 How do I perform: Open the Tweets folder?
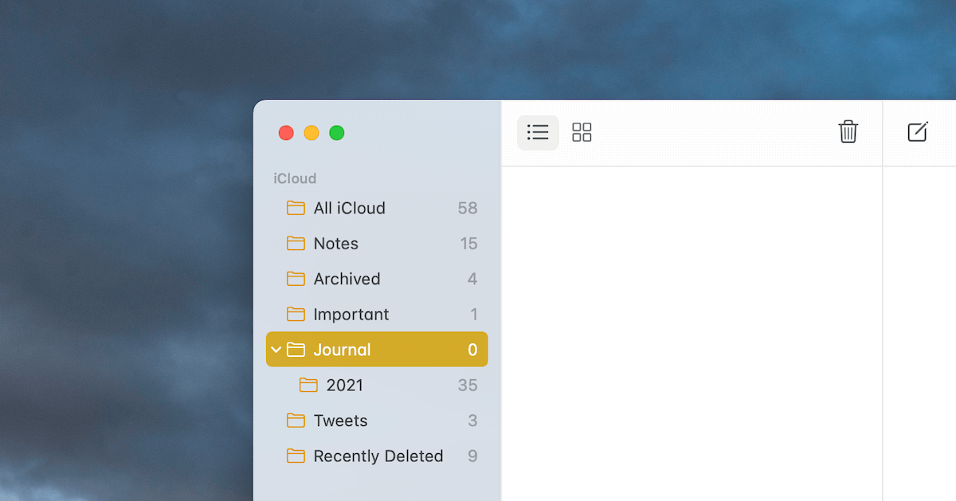pos(340,420)
